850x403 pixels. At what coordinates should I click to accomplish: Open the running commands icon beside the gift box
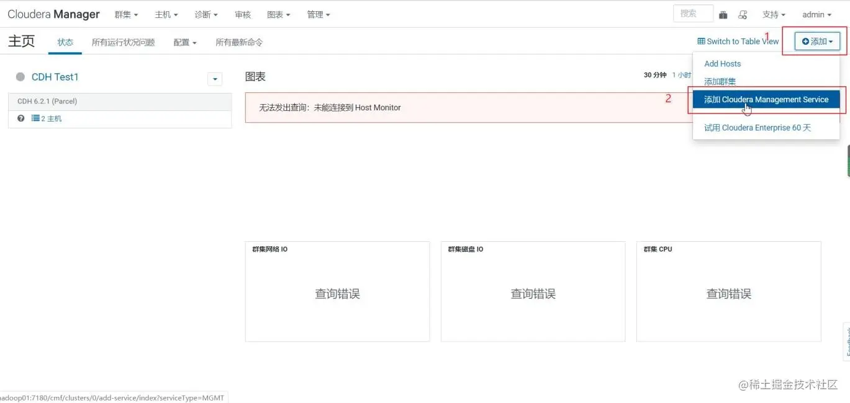pos(743,15)
